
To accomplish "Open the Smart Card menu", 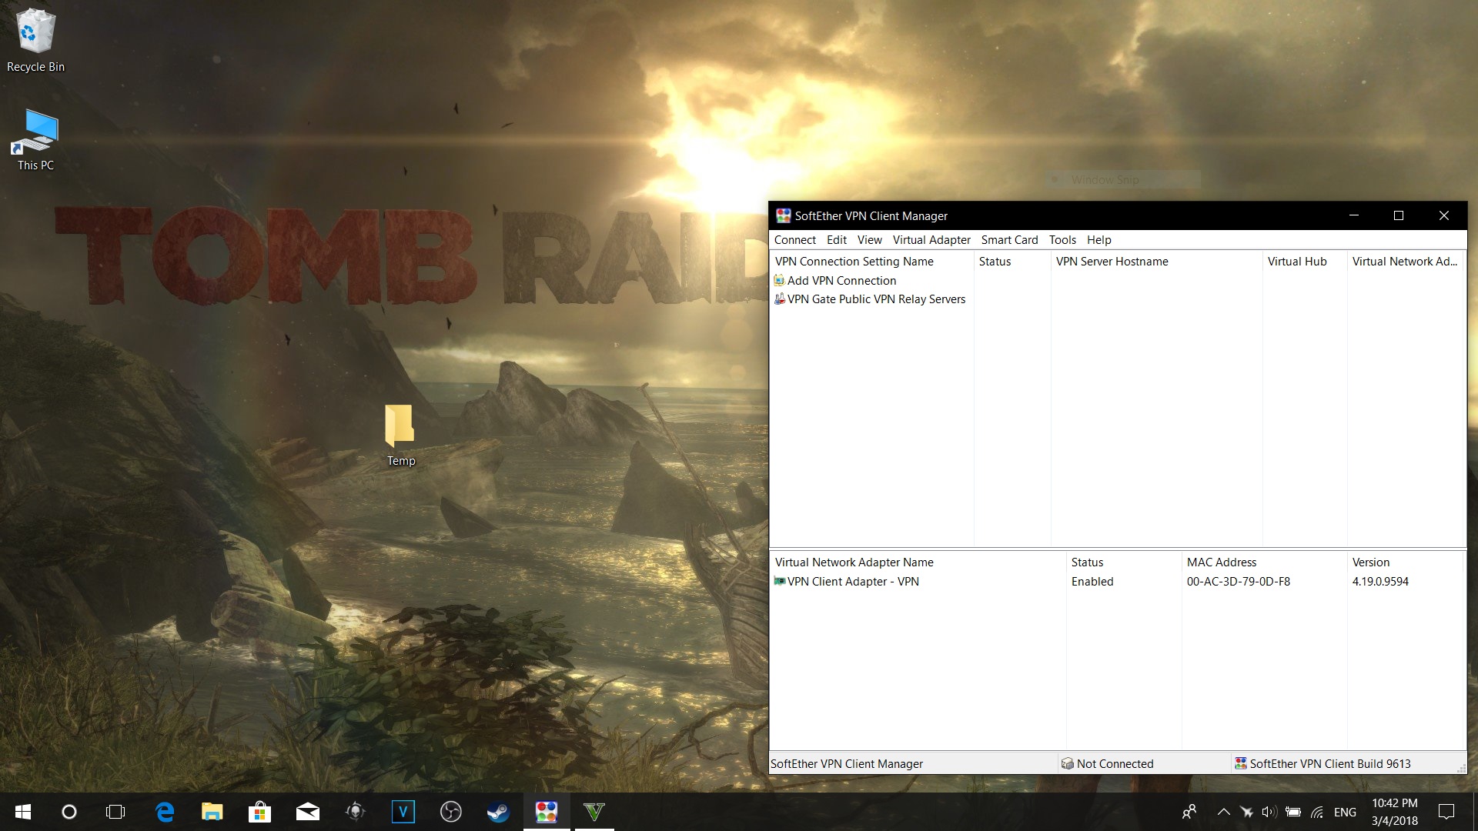I will point(1008,240).
